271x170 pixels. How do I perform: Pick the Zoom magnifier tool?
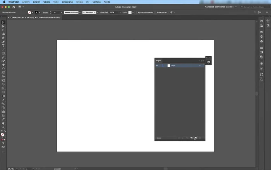(3, 127)
